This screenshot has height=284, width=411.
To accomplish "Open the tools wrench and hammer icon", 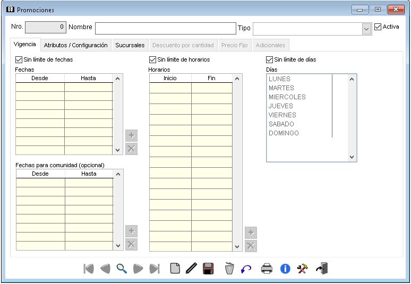I will point(303,269).
